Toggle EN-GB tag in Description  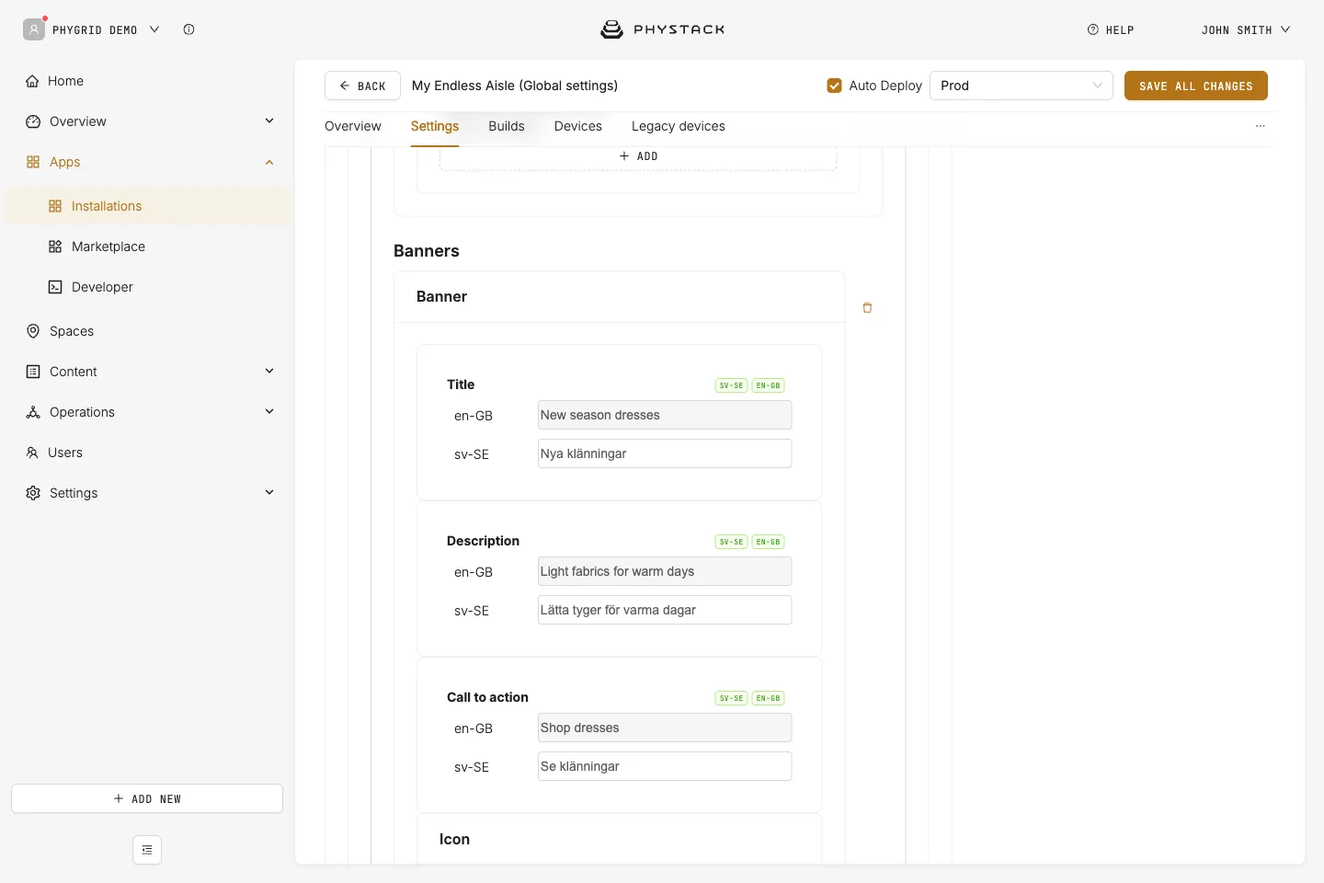coord(768,542)
